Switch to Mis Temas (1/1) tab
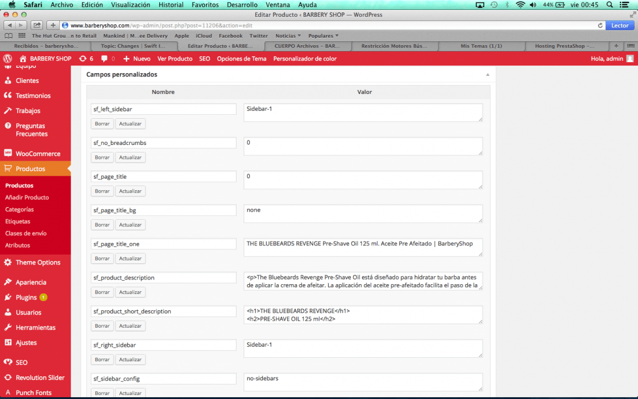The width and height of the screenshot is (638, 399). [x=481, y=46]
